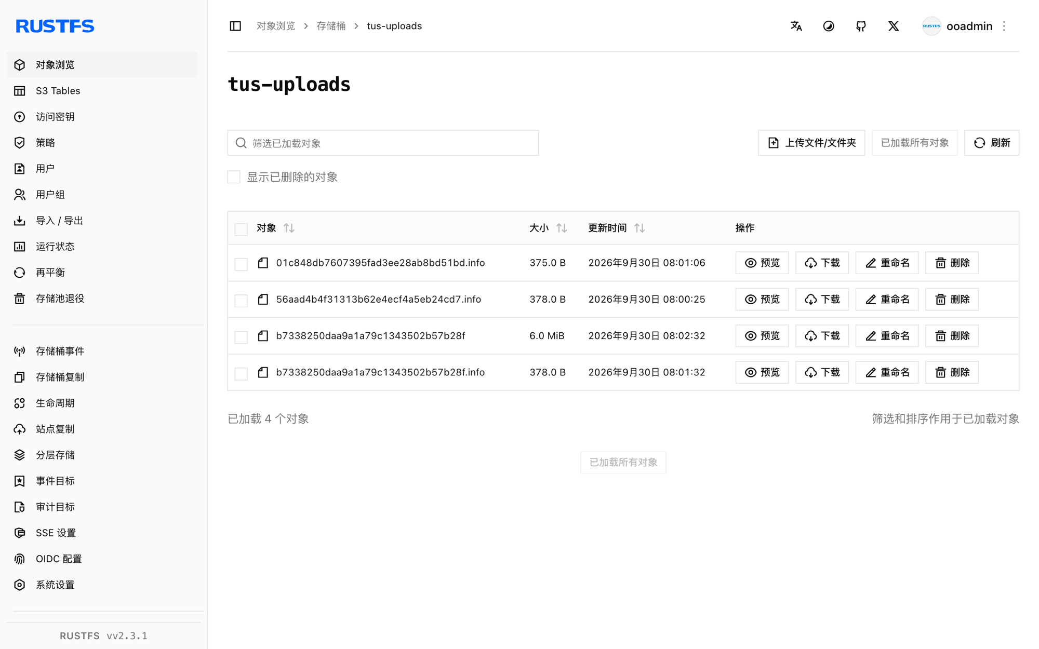Open 存储桶事件 sidebar icon
The image size is (1039, 649).
tap(20, 351)
